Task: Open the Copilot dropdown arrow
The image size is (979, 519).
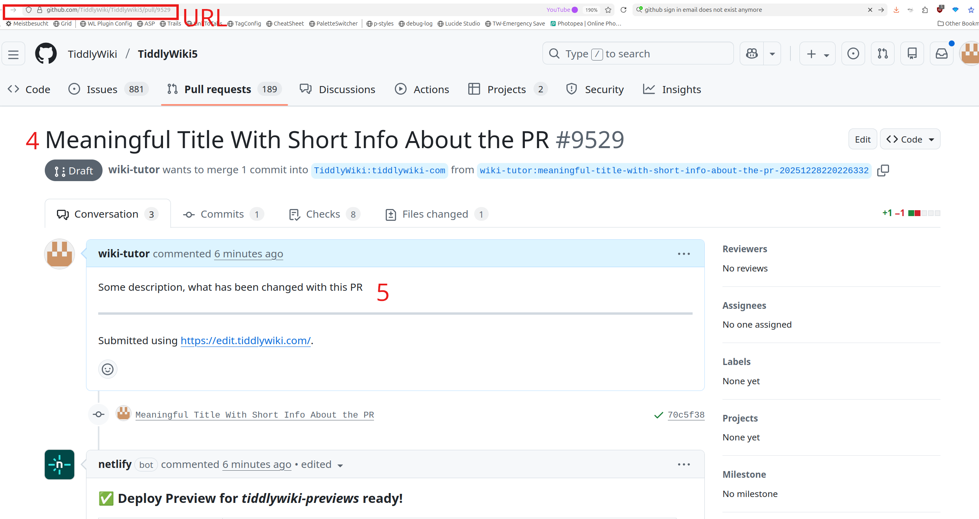Action: 772,54
